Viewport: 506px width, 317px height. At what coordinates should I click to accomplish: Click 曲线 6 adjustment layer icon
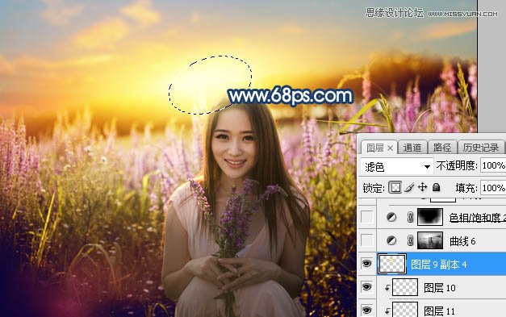click(x=391, y=240)
